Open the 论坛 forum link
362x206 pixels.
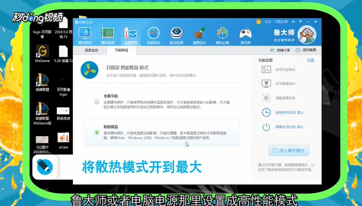click(268, 22)
